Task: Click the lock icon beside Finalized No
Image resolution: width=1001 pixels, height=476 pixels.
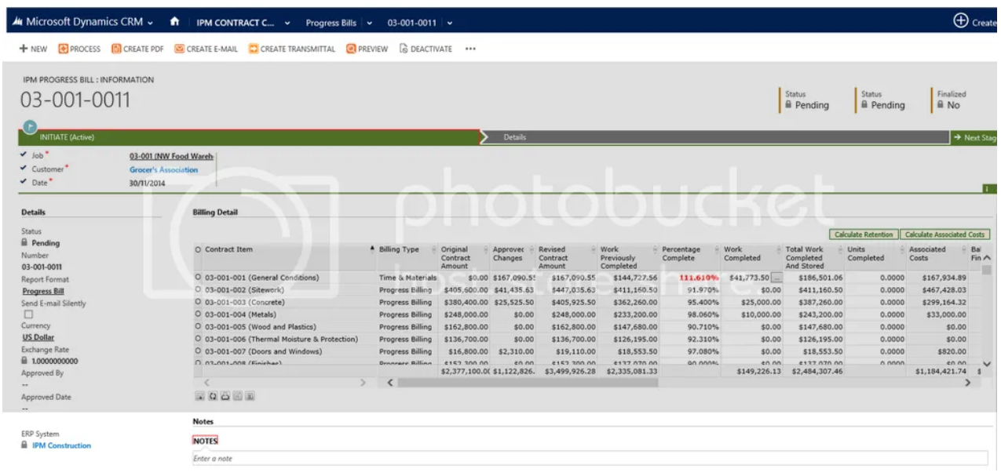Action: 940,105
